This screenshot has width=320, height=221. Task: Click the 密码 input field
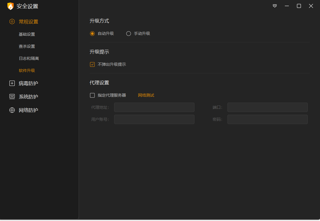268,119
